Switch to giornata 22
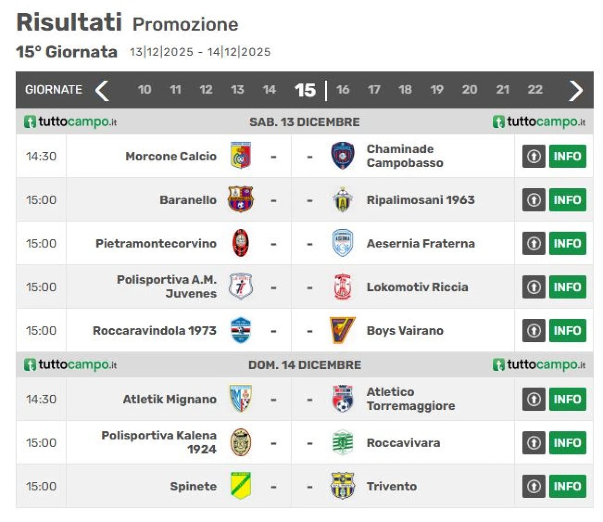This screenshot has height=522, width=603. pos(535,90)
